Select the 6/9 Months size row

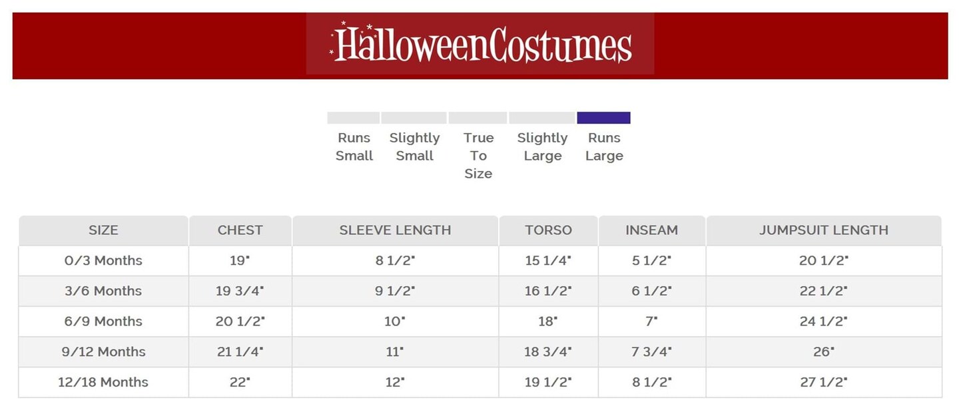[x=103, y=321]
